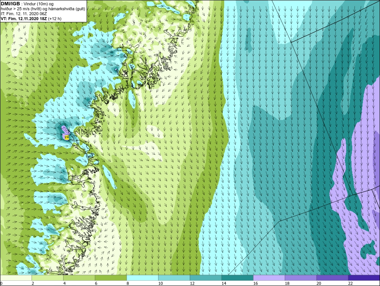The height and width of the screenshot is (286, 380).
Task: Click the DMI/IGB title text
Action: tap(10, 4)
